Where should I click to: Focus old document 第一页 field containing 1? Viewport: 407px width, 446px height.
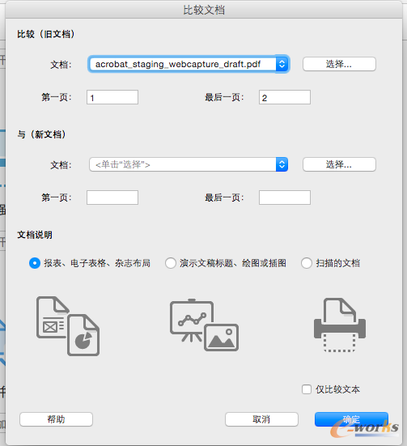112,97
